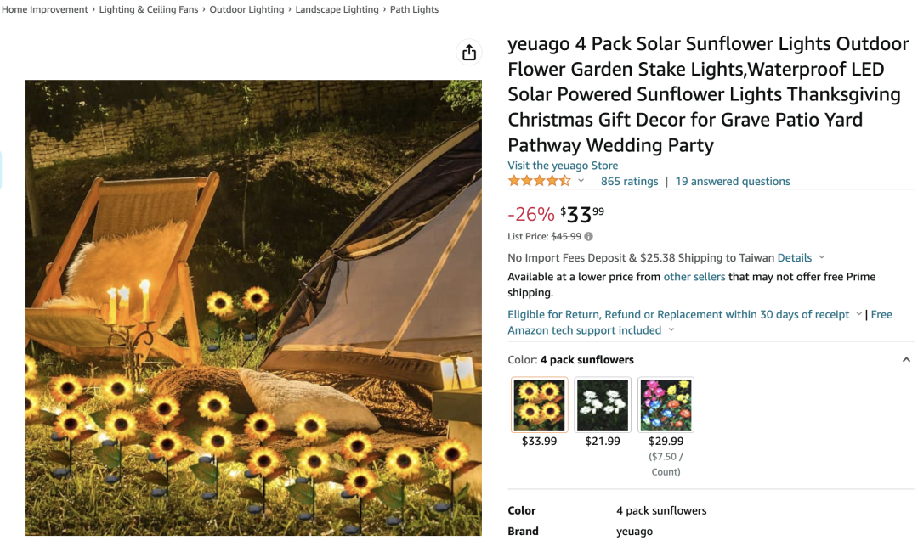Click the share icon above the product image
The width and height of the screenshot is (918, 546).
(x=469, y=53)
